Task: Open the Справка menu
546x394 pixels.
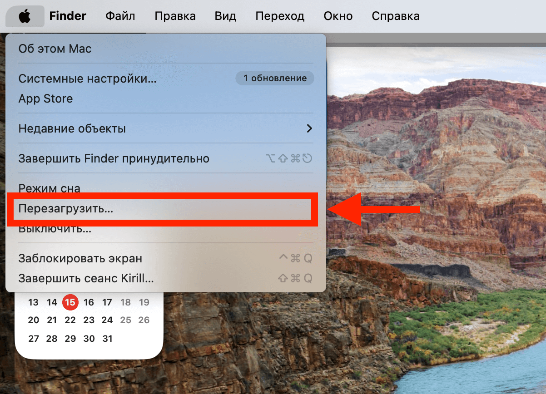Action: (395, 16)
